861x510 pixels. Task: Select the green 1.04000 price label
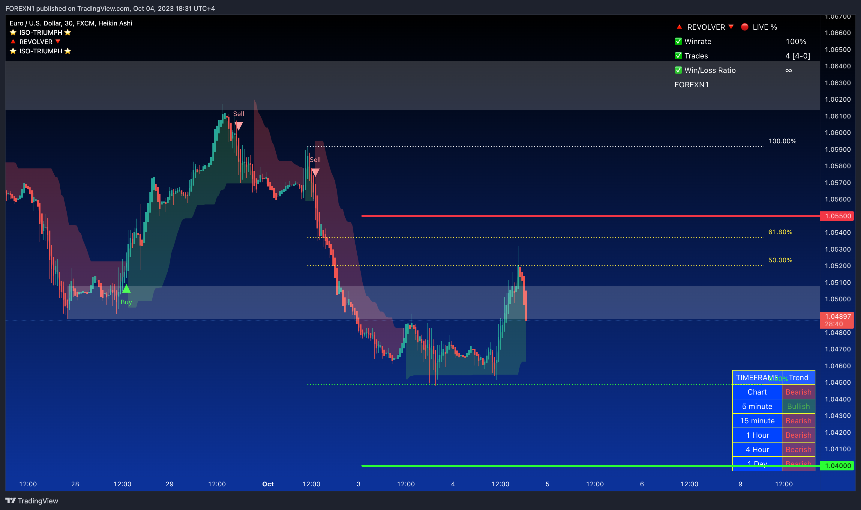[x=838, y=466]
